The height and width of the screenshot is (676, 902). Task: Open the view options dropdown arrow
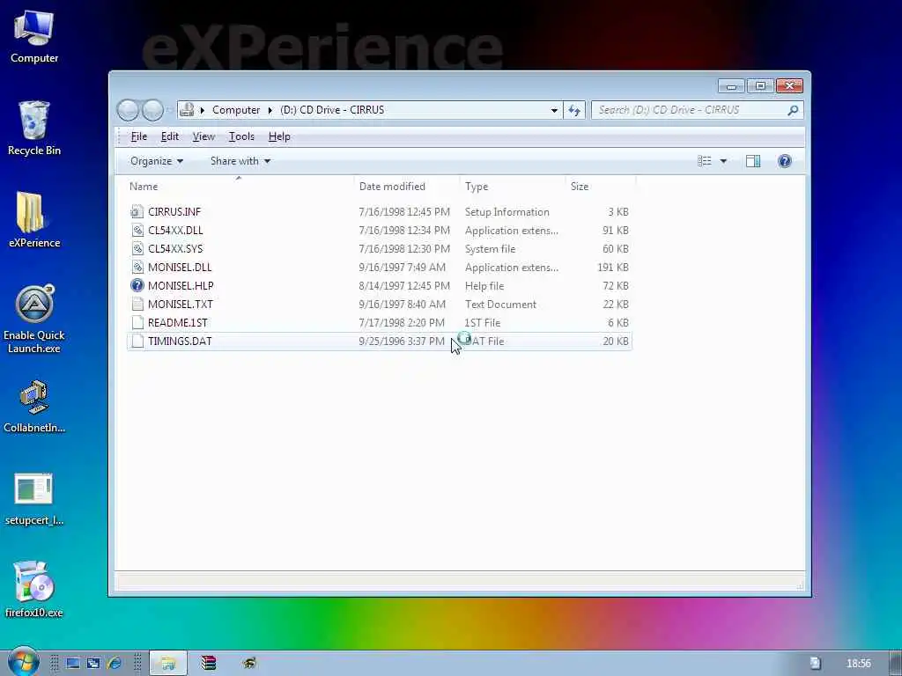pyautogui.click(x=723, y=161)
